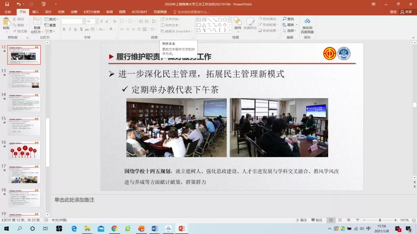The height and width of the screenshot is (234, 417).
Task: Decrease list indent level icon
Action: coord(141,21)
